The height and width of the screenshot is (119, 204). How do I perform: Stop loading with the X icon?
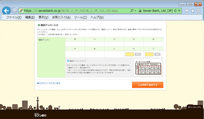179,10
